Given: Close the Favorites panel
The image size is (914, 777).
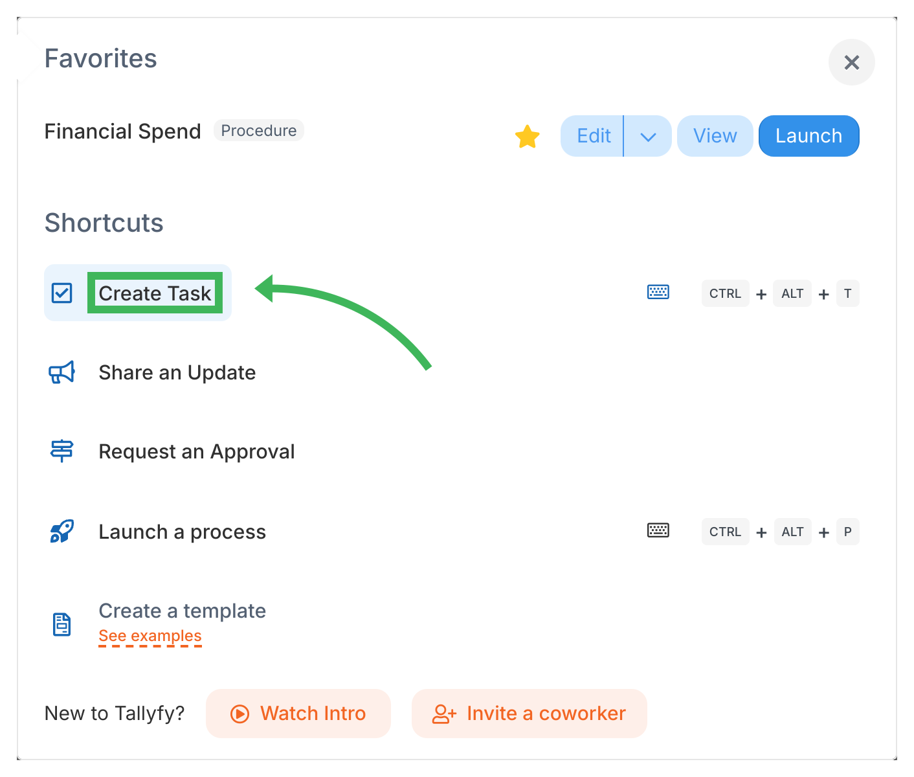Looking at the screenshot, I should pos(852,62).
